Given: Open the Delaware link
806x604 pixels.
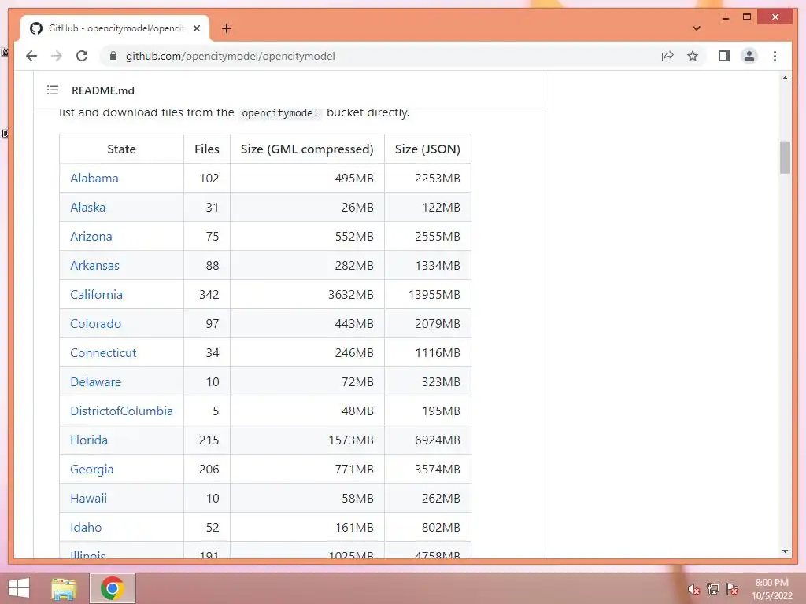Looking at the screenshot, I should point(95,382).
